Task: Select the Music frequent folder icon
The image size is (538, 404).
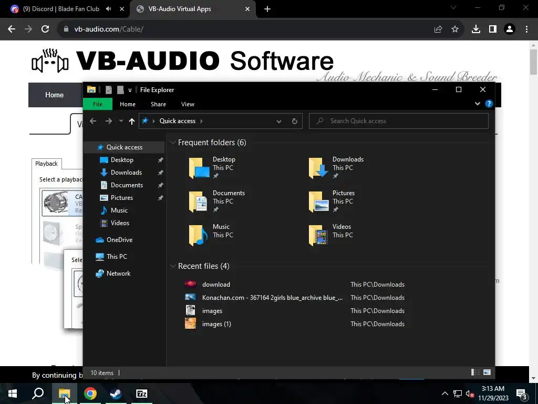Action: 199,235
